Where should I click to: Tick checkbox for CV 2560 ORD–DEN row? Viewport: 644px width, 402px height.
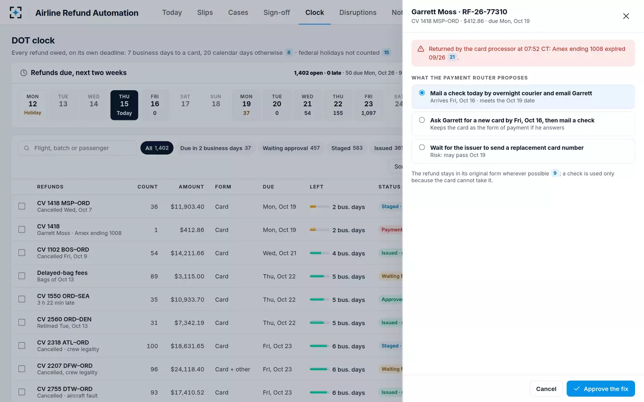coord(21,322)
